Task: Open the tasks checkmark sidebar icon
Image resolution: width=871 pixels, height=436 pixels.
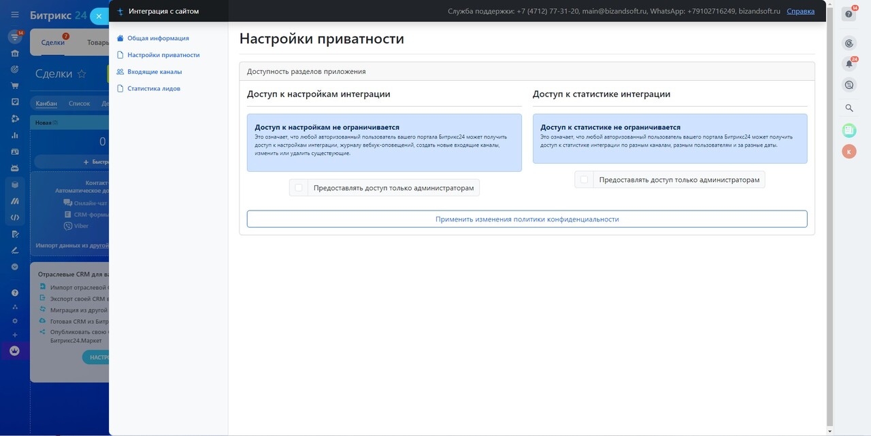Action: point(14,102)
